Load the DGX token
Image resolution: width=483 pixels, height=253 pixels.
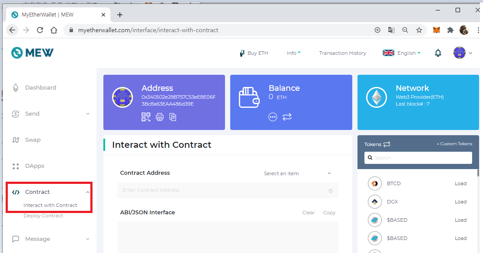click(460, 202)
